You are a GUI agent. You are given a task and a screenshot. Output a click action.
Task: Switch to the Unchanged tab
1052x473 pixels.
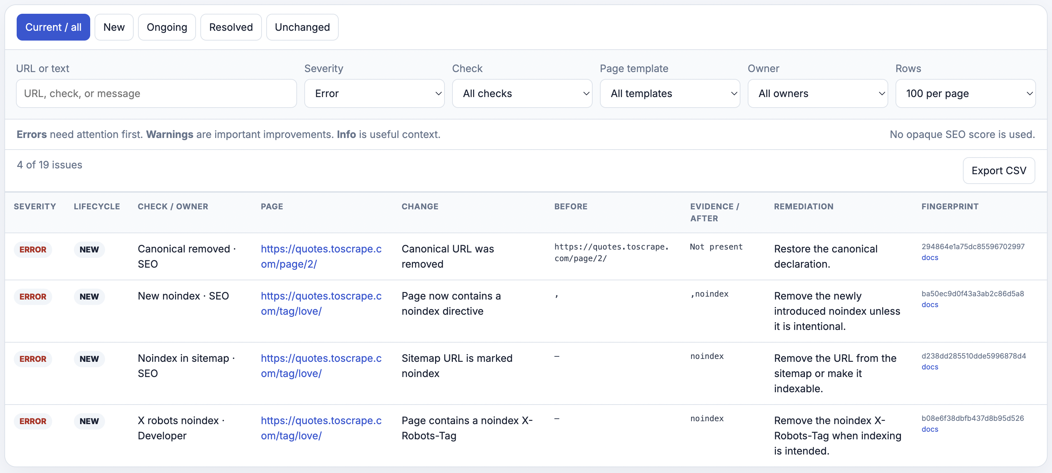click(302, 27)
